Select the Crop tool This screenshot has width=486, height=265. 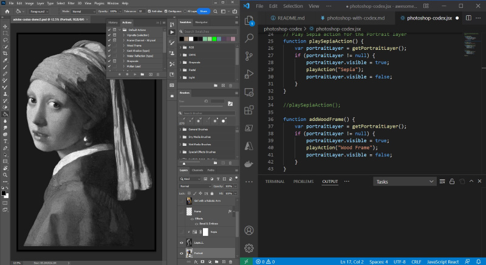pyautogui.click(x=5, y=53)
